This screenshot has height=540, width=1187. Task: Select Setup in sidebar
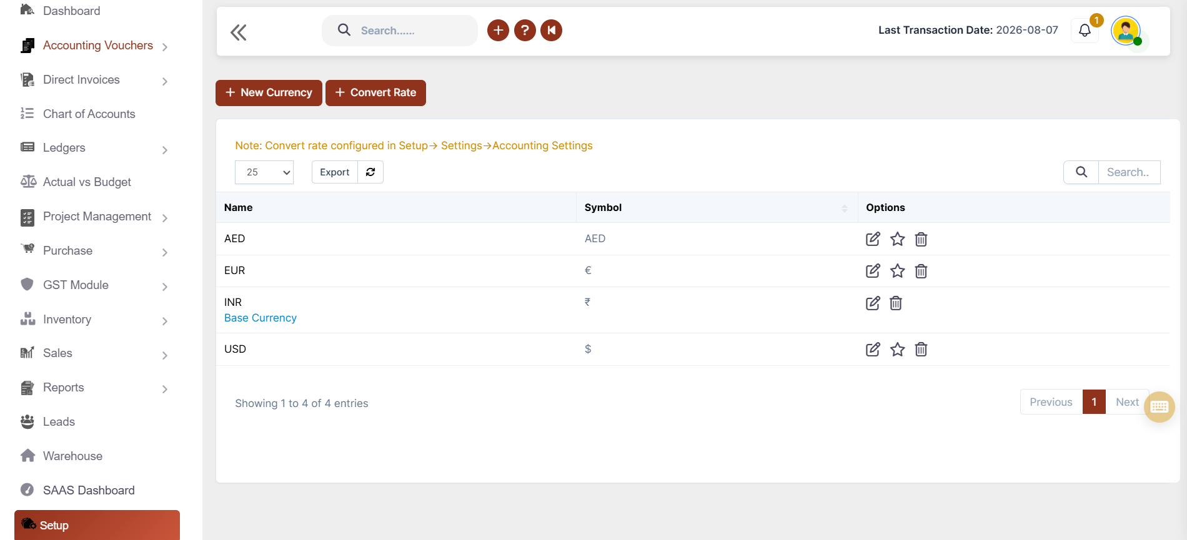click(97, 525)
